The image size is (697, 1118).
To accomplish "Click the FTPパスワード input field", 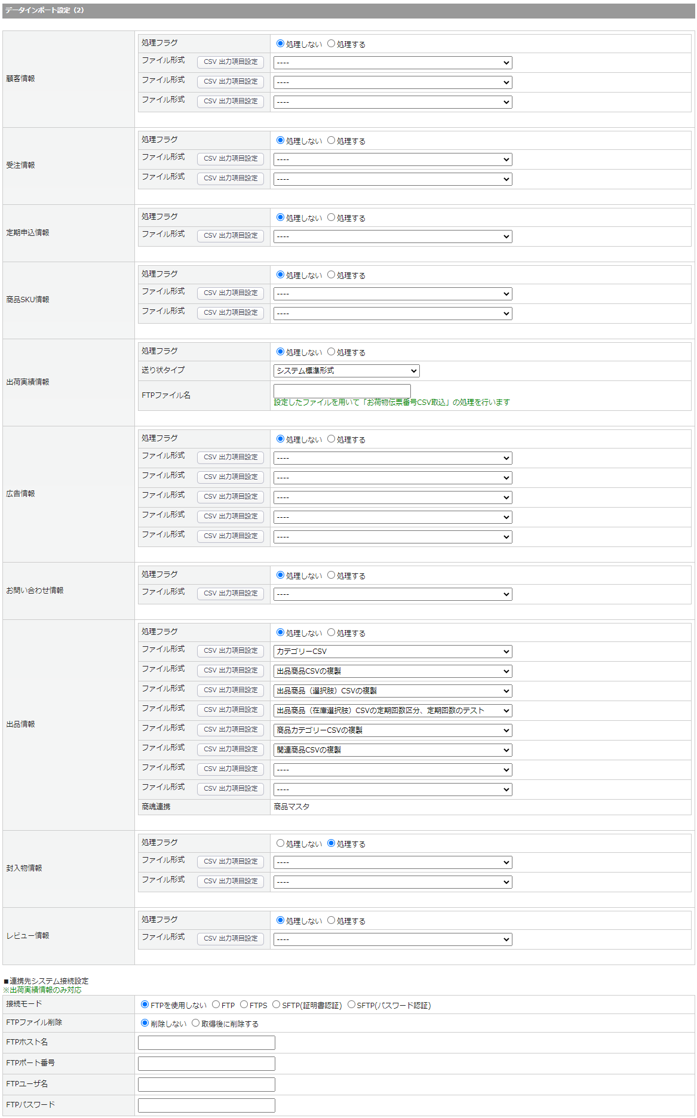I will pyautogui.click(x=206, y=1105).
